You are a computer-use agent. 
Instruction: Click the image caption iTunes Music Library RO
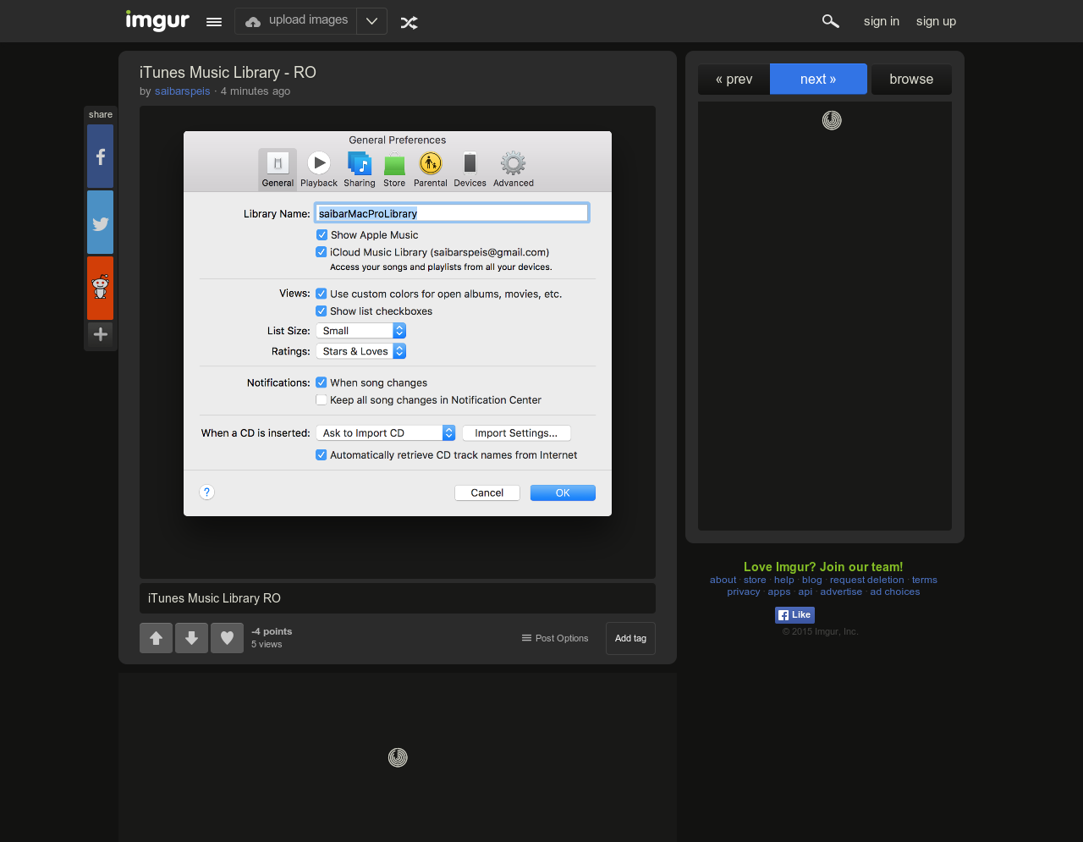(214, 598)
